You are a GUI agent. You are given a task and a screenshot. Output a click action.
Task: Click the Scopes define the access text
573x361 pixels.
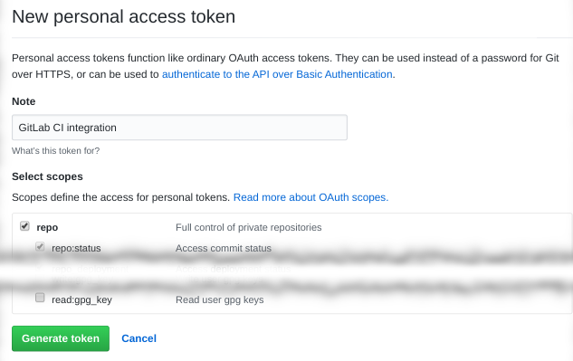click(x=120, y=197)
